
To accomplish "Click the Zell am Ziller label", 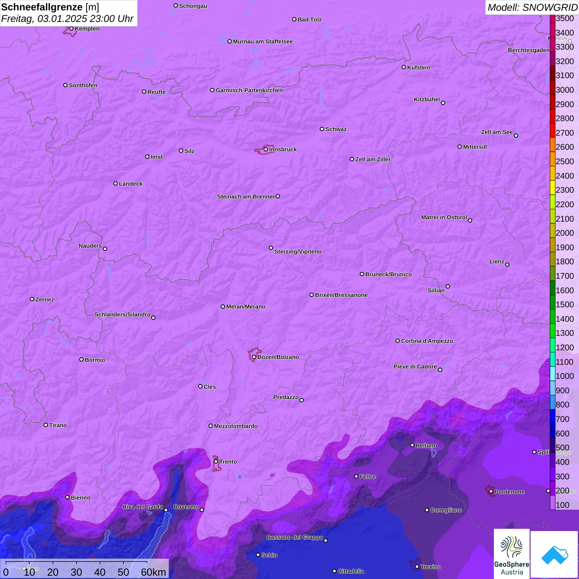I will (x=373, y=159).
